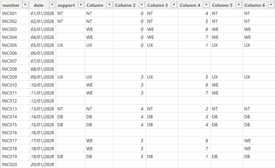
Task: Select the Column 6 cell for INC018
Action: tap(259, 149)
